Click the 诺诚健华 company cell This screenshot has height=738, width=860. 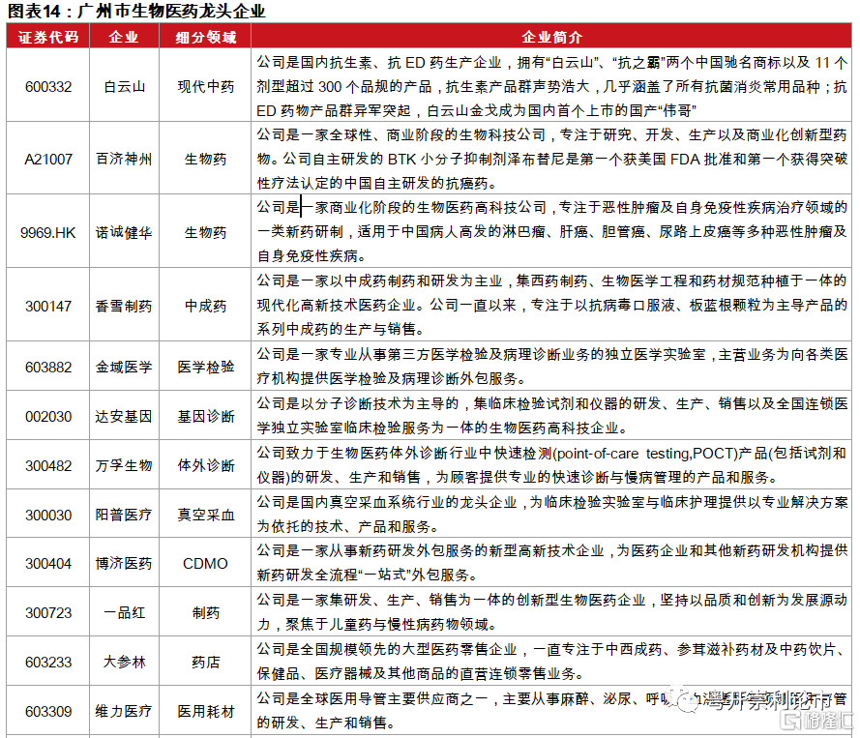124,232
